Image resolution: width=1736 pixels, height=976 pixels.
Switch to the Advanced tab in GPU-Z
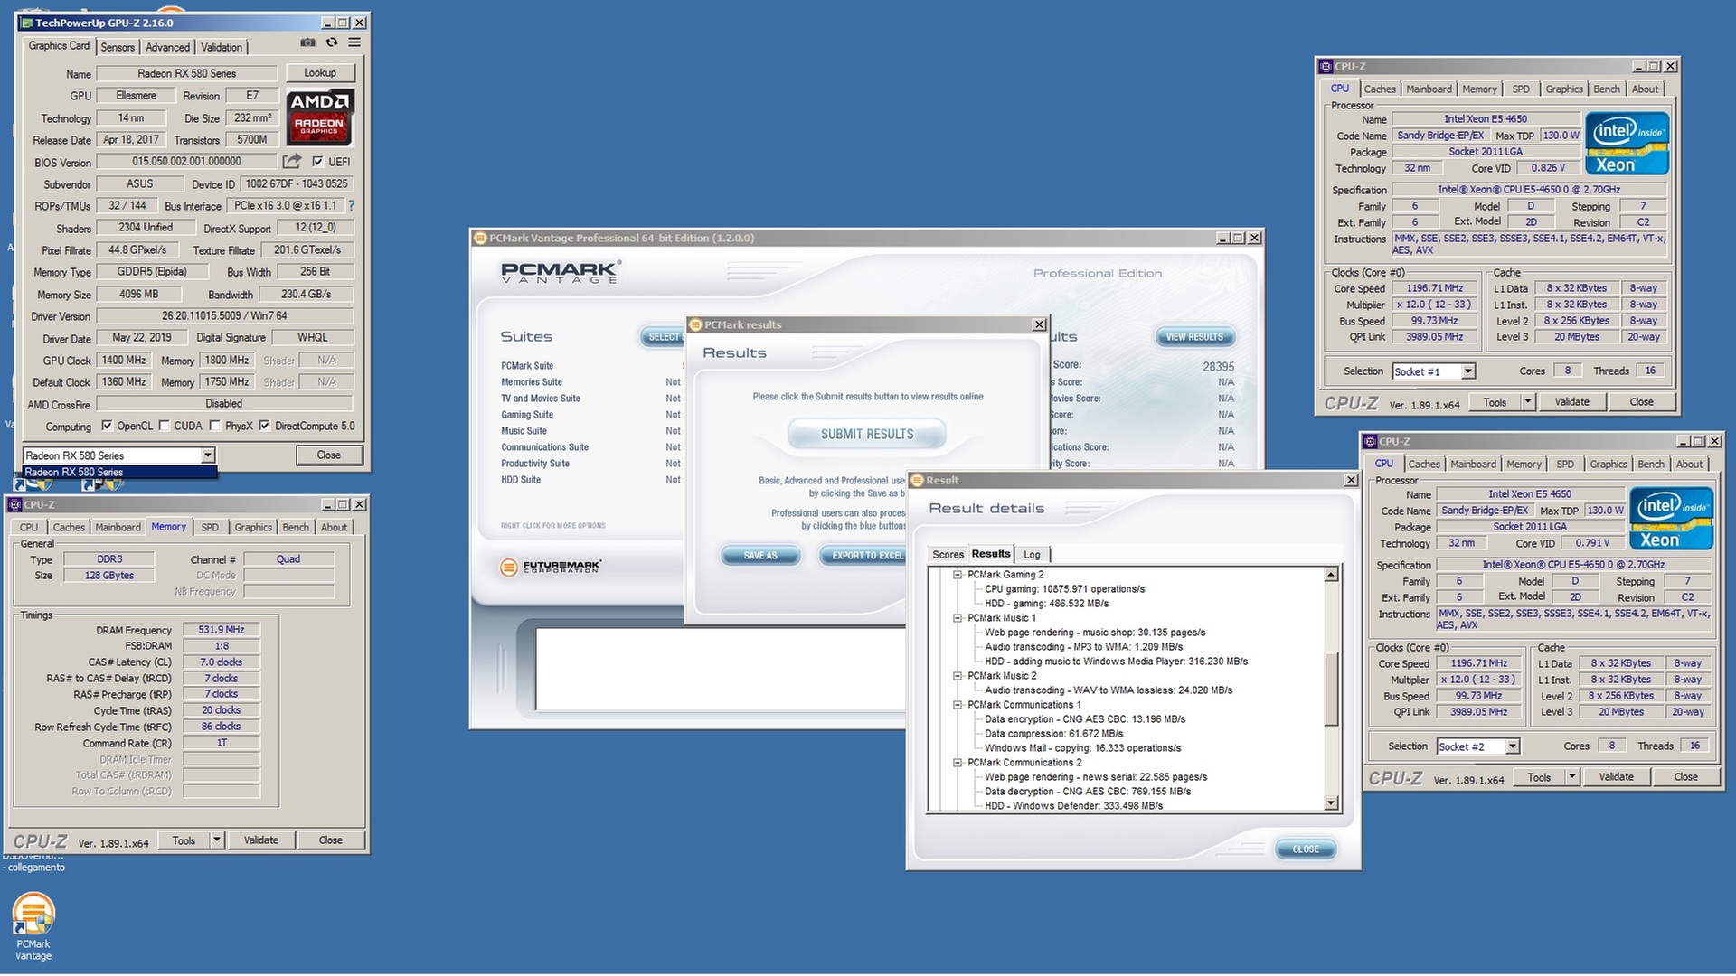(x=167, y=47)
